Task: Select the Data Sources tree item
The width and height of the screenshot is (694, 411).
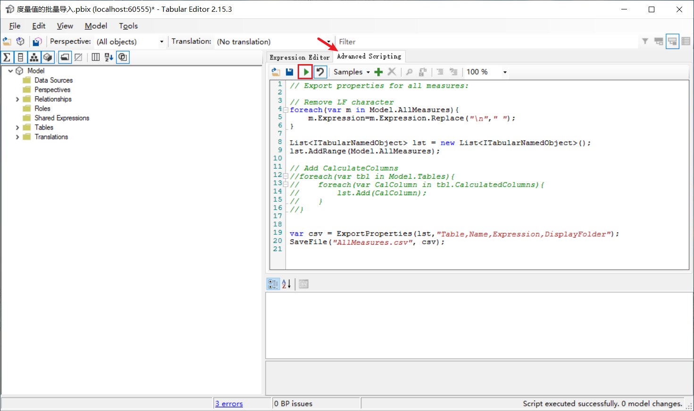Action: [53, 80]
